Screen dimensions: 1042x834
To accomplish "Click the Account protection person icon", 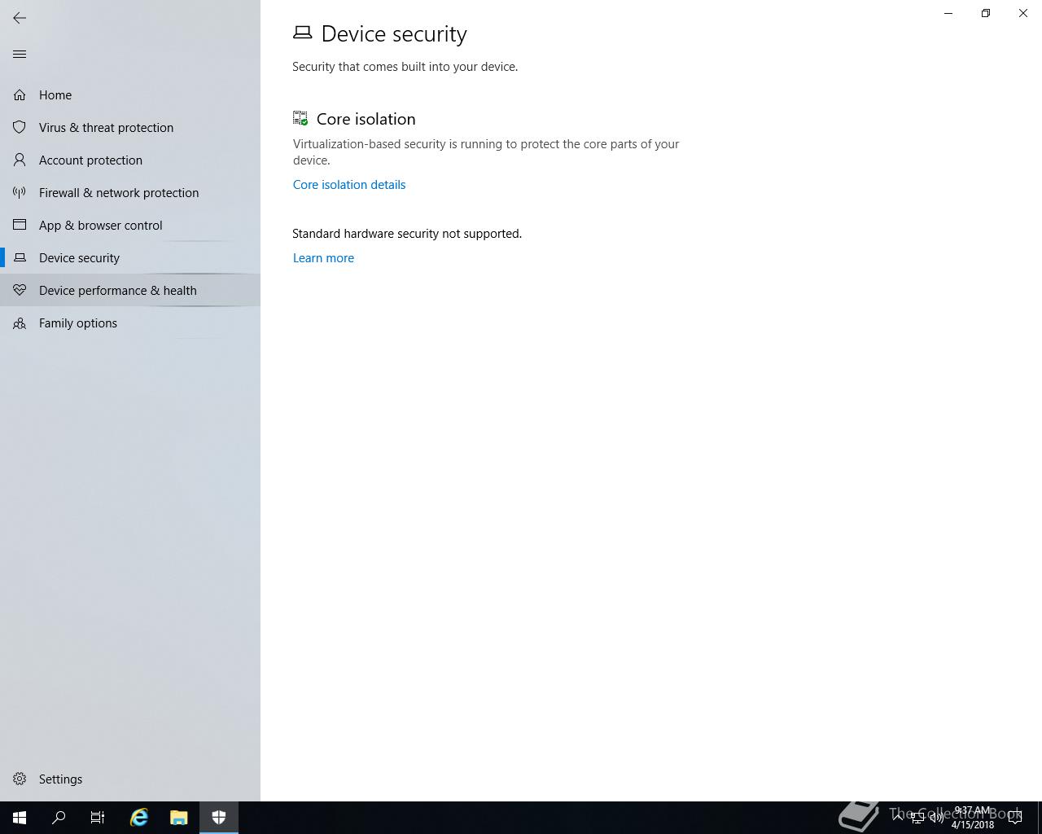I will point(20,160).
